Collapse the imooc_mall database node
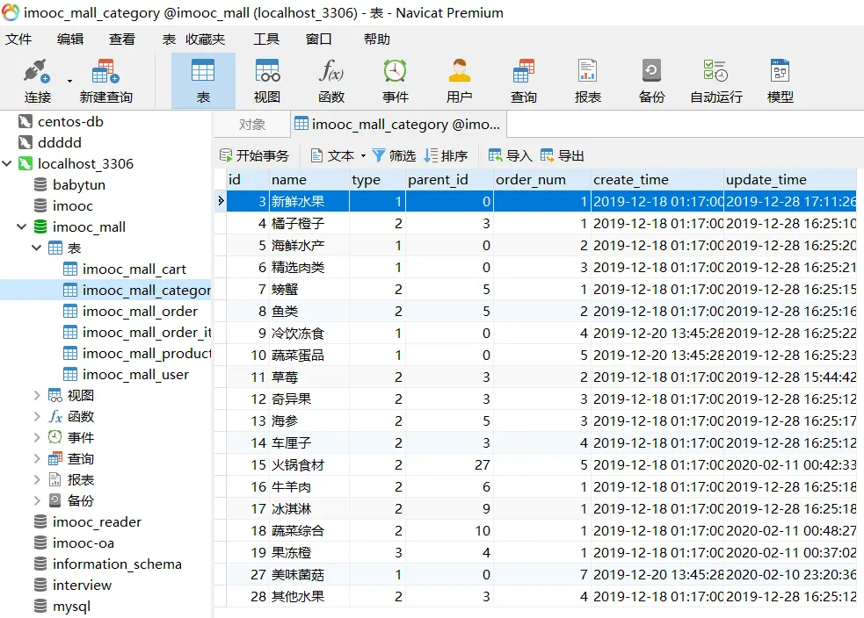Image resolution: width=864 pixels, height=618 pixels. 22,227
